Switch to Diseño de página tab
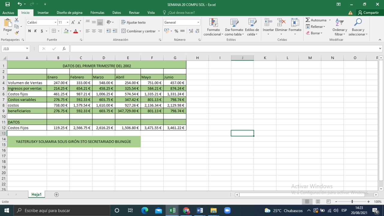Viewport: 384px width, 216px height. 70,13
